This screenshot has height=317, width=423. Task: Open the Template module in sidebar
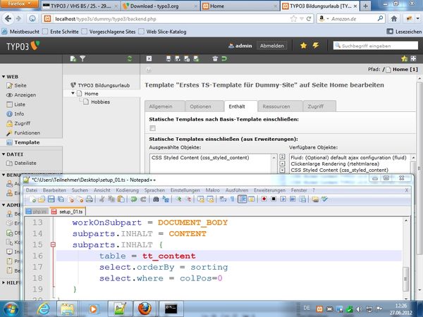tap(27, 142)
